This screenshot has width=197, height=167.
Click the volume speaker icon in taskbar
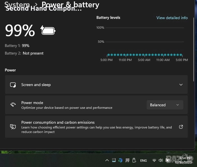(160, 160)
